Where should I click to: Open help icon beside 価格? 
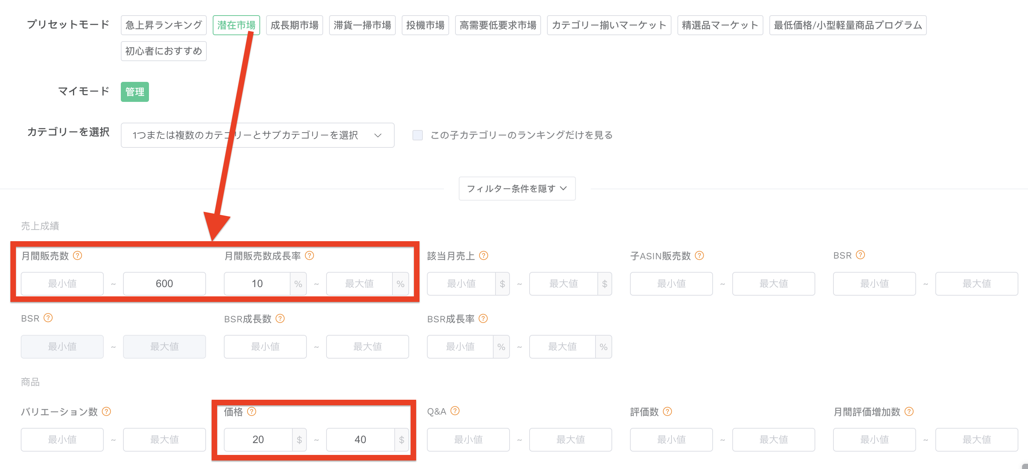pyautogui.click(x=251, y=412)
